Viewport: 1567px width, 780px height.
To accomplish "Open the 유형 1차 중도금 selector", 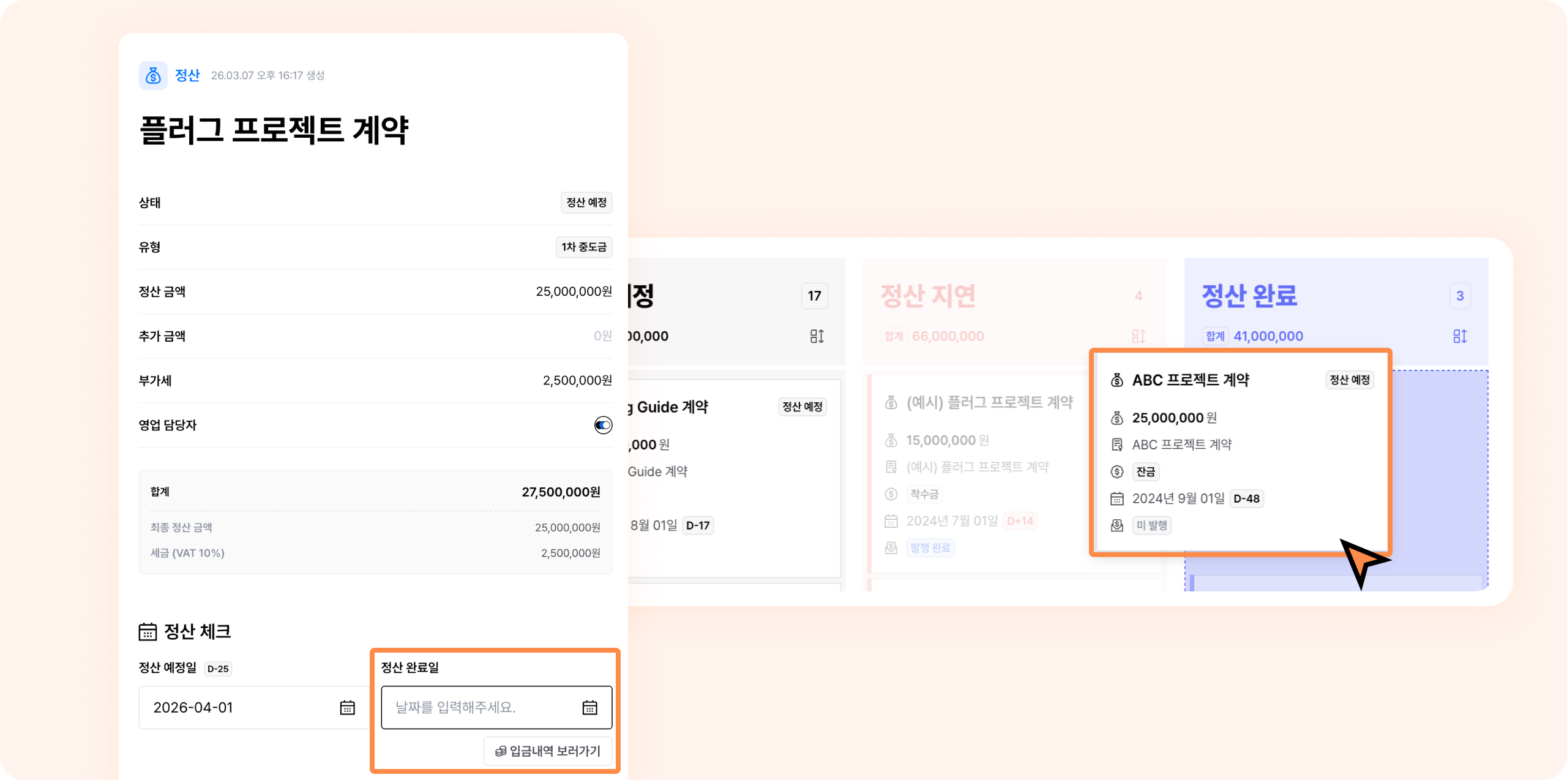I will (583, 247).
